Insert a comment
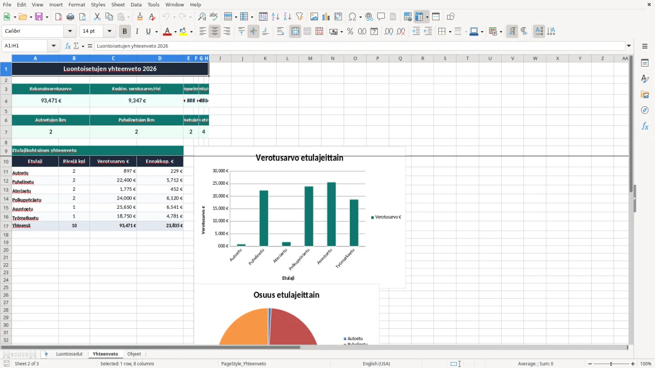 pos(381,17)
